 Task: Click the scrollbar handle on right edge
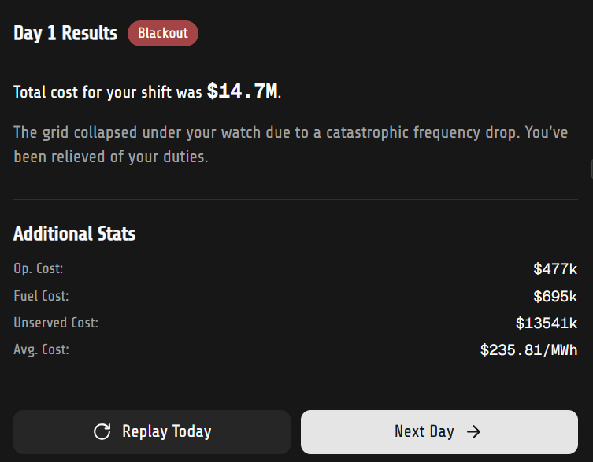[x=591, y=167]
